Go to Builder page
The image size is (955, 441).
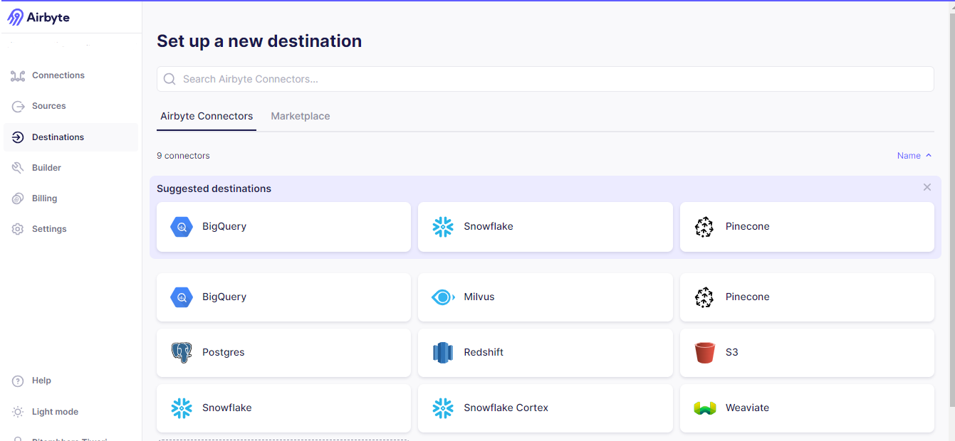[x=47, y=168]
